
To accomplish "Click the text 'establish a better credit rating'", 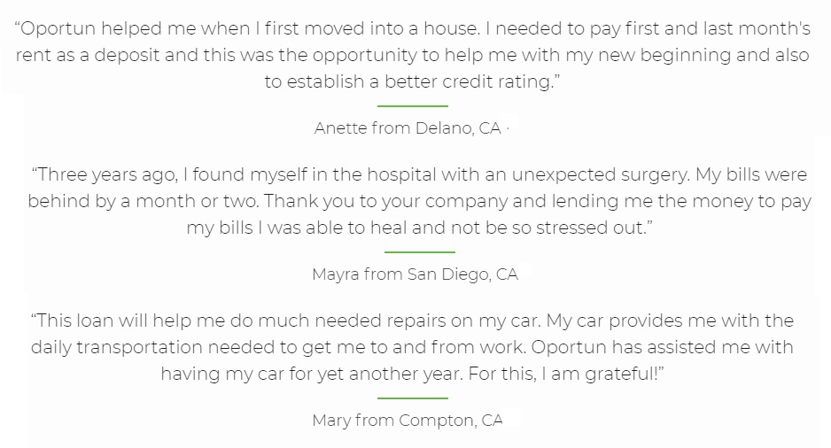I will 420,81.
